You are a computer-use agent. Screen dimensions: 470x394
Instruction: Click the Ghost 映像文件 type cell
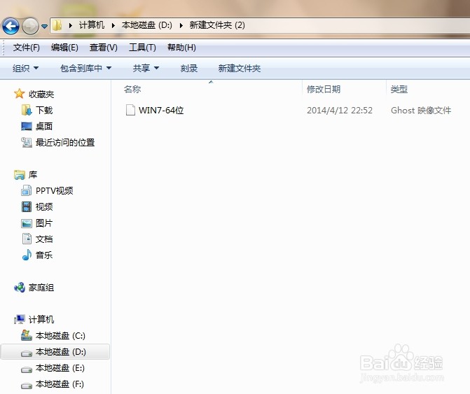421,111
